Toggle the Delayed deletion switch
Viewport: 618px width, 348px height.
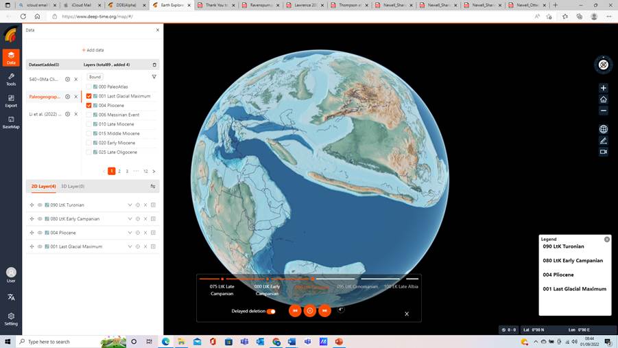point(271,312)
